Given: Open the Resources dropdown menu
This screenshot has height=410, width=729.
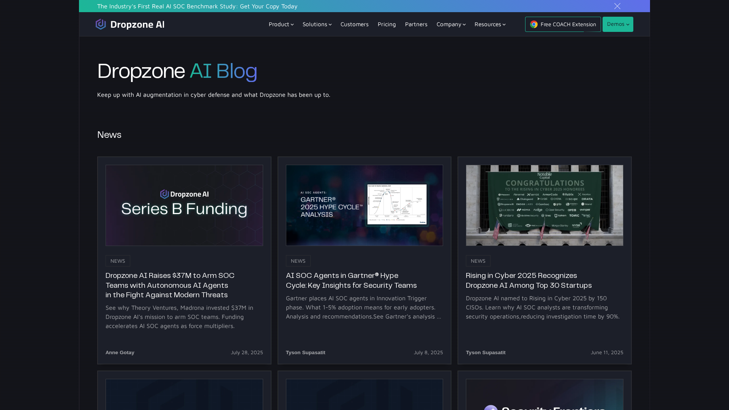Looking at the screenshot, I should pos(490,24).
